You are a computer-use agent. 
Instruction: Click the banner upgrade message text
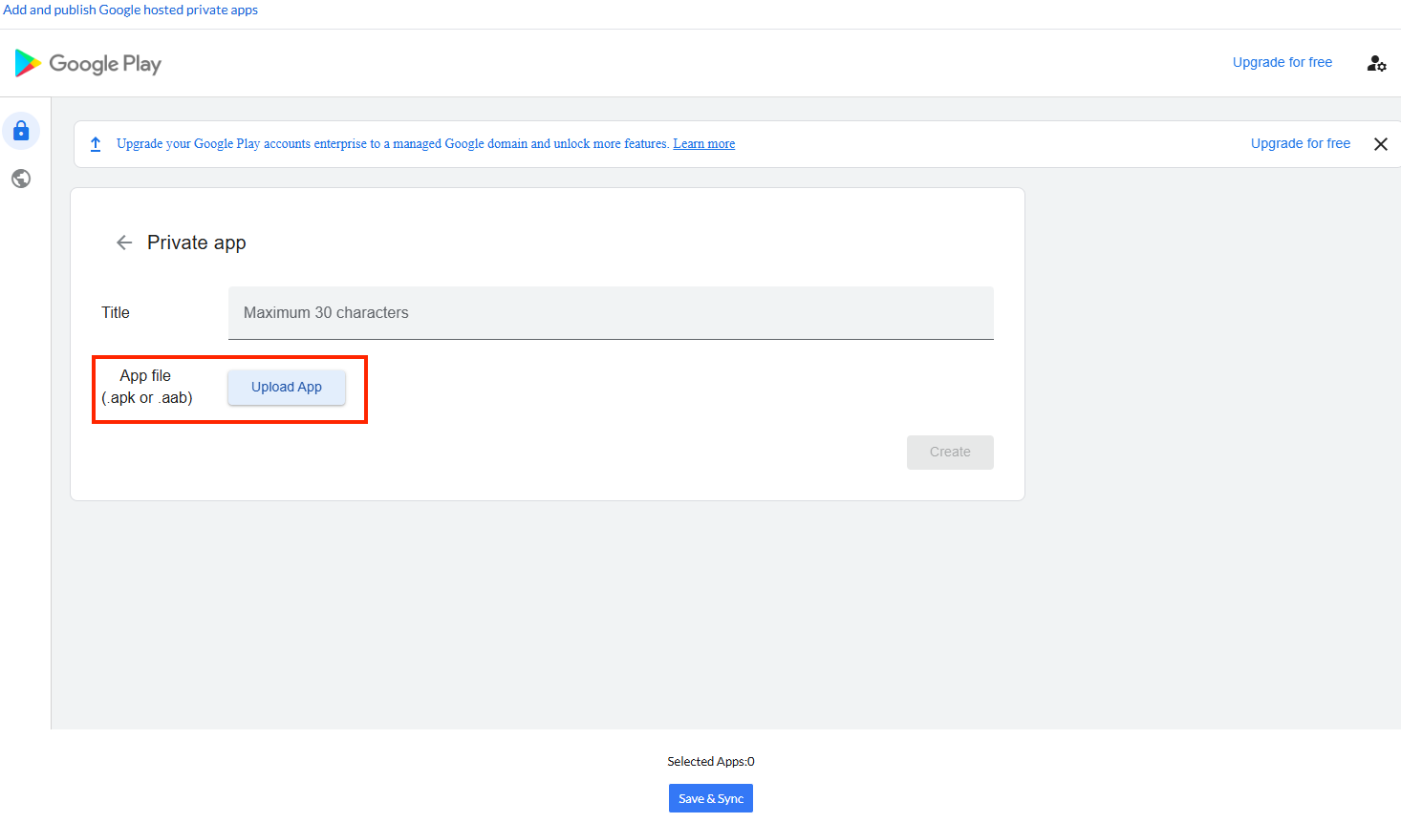click(x=392, y=144)
